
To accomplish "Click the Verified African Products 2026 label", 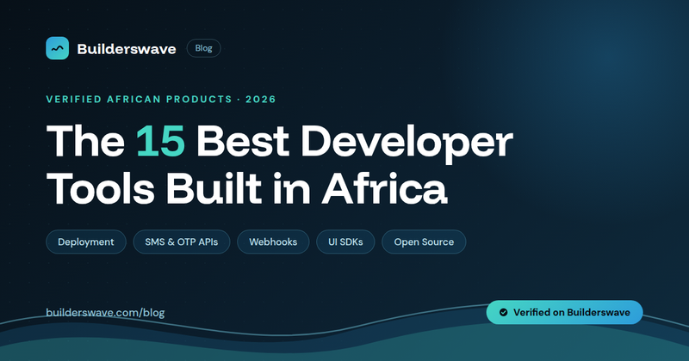I will [161, 99].
